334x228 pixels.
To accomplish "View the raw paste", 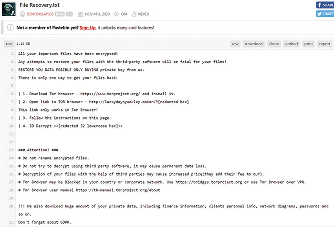I will [x=235, y=44].
